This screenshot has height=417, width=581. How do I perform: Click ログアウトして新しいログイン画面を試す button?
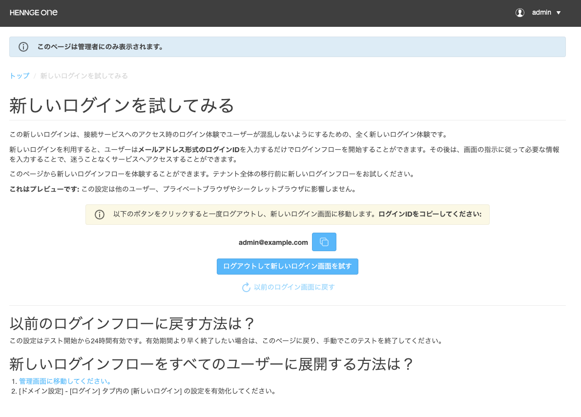[287, 266]
